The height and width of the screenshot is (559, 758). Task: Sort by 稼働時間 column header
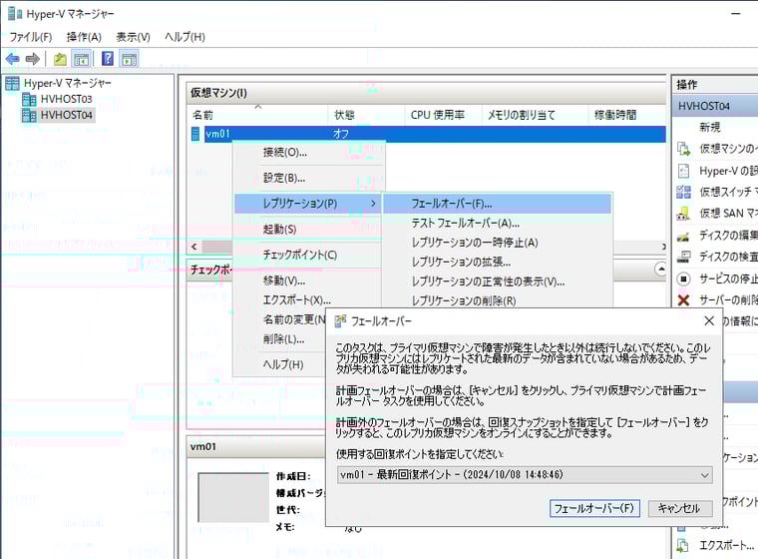pos(627,115)
